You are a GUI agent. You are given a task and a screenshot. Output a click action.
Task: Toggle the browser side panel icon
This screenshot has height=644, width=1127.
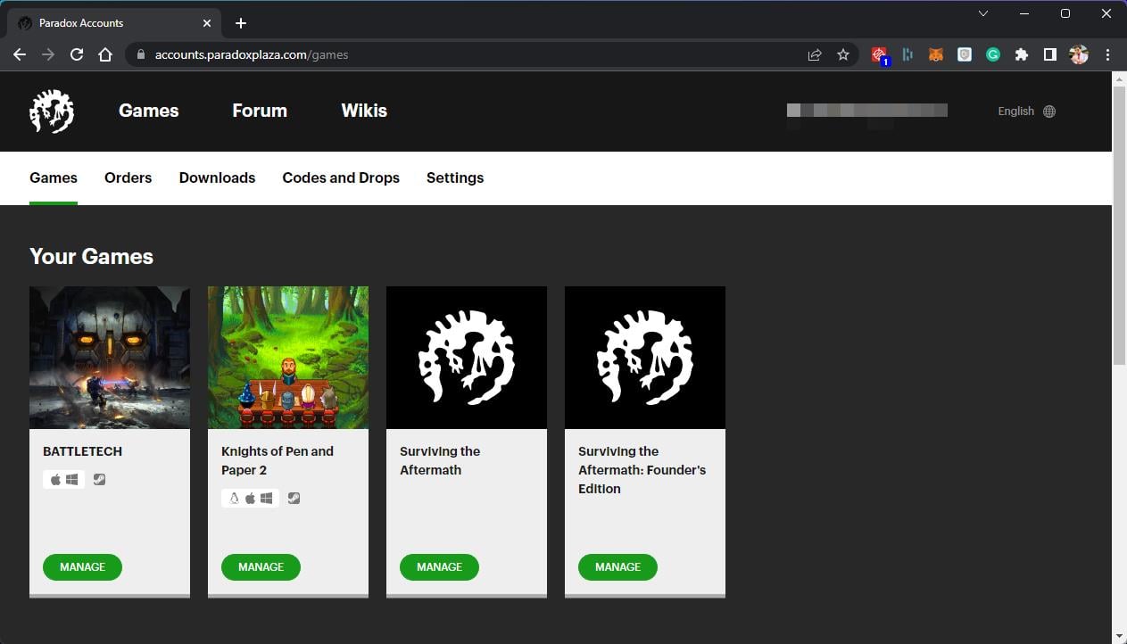pos(1050,54)
